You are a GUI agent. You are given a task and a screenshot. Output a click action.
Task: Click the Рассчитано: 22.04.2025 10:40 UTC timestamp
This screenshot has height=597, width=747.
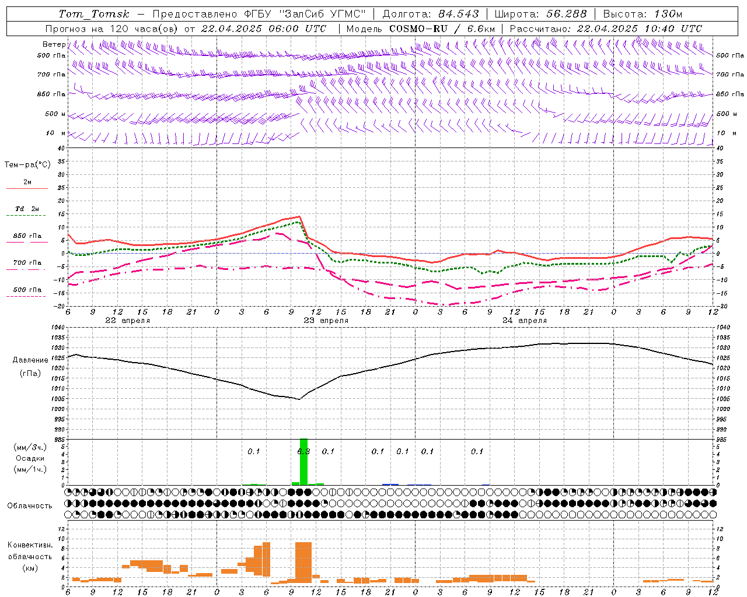(606, 29)
